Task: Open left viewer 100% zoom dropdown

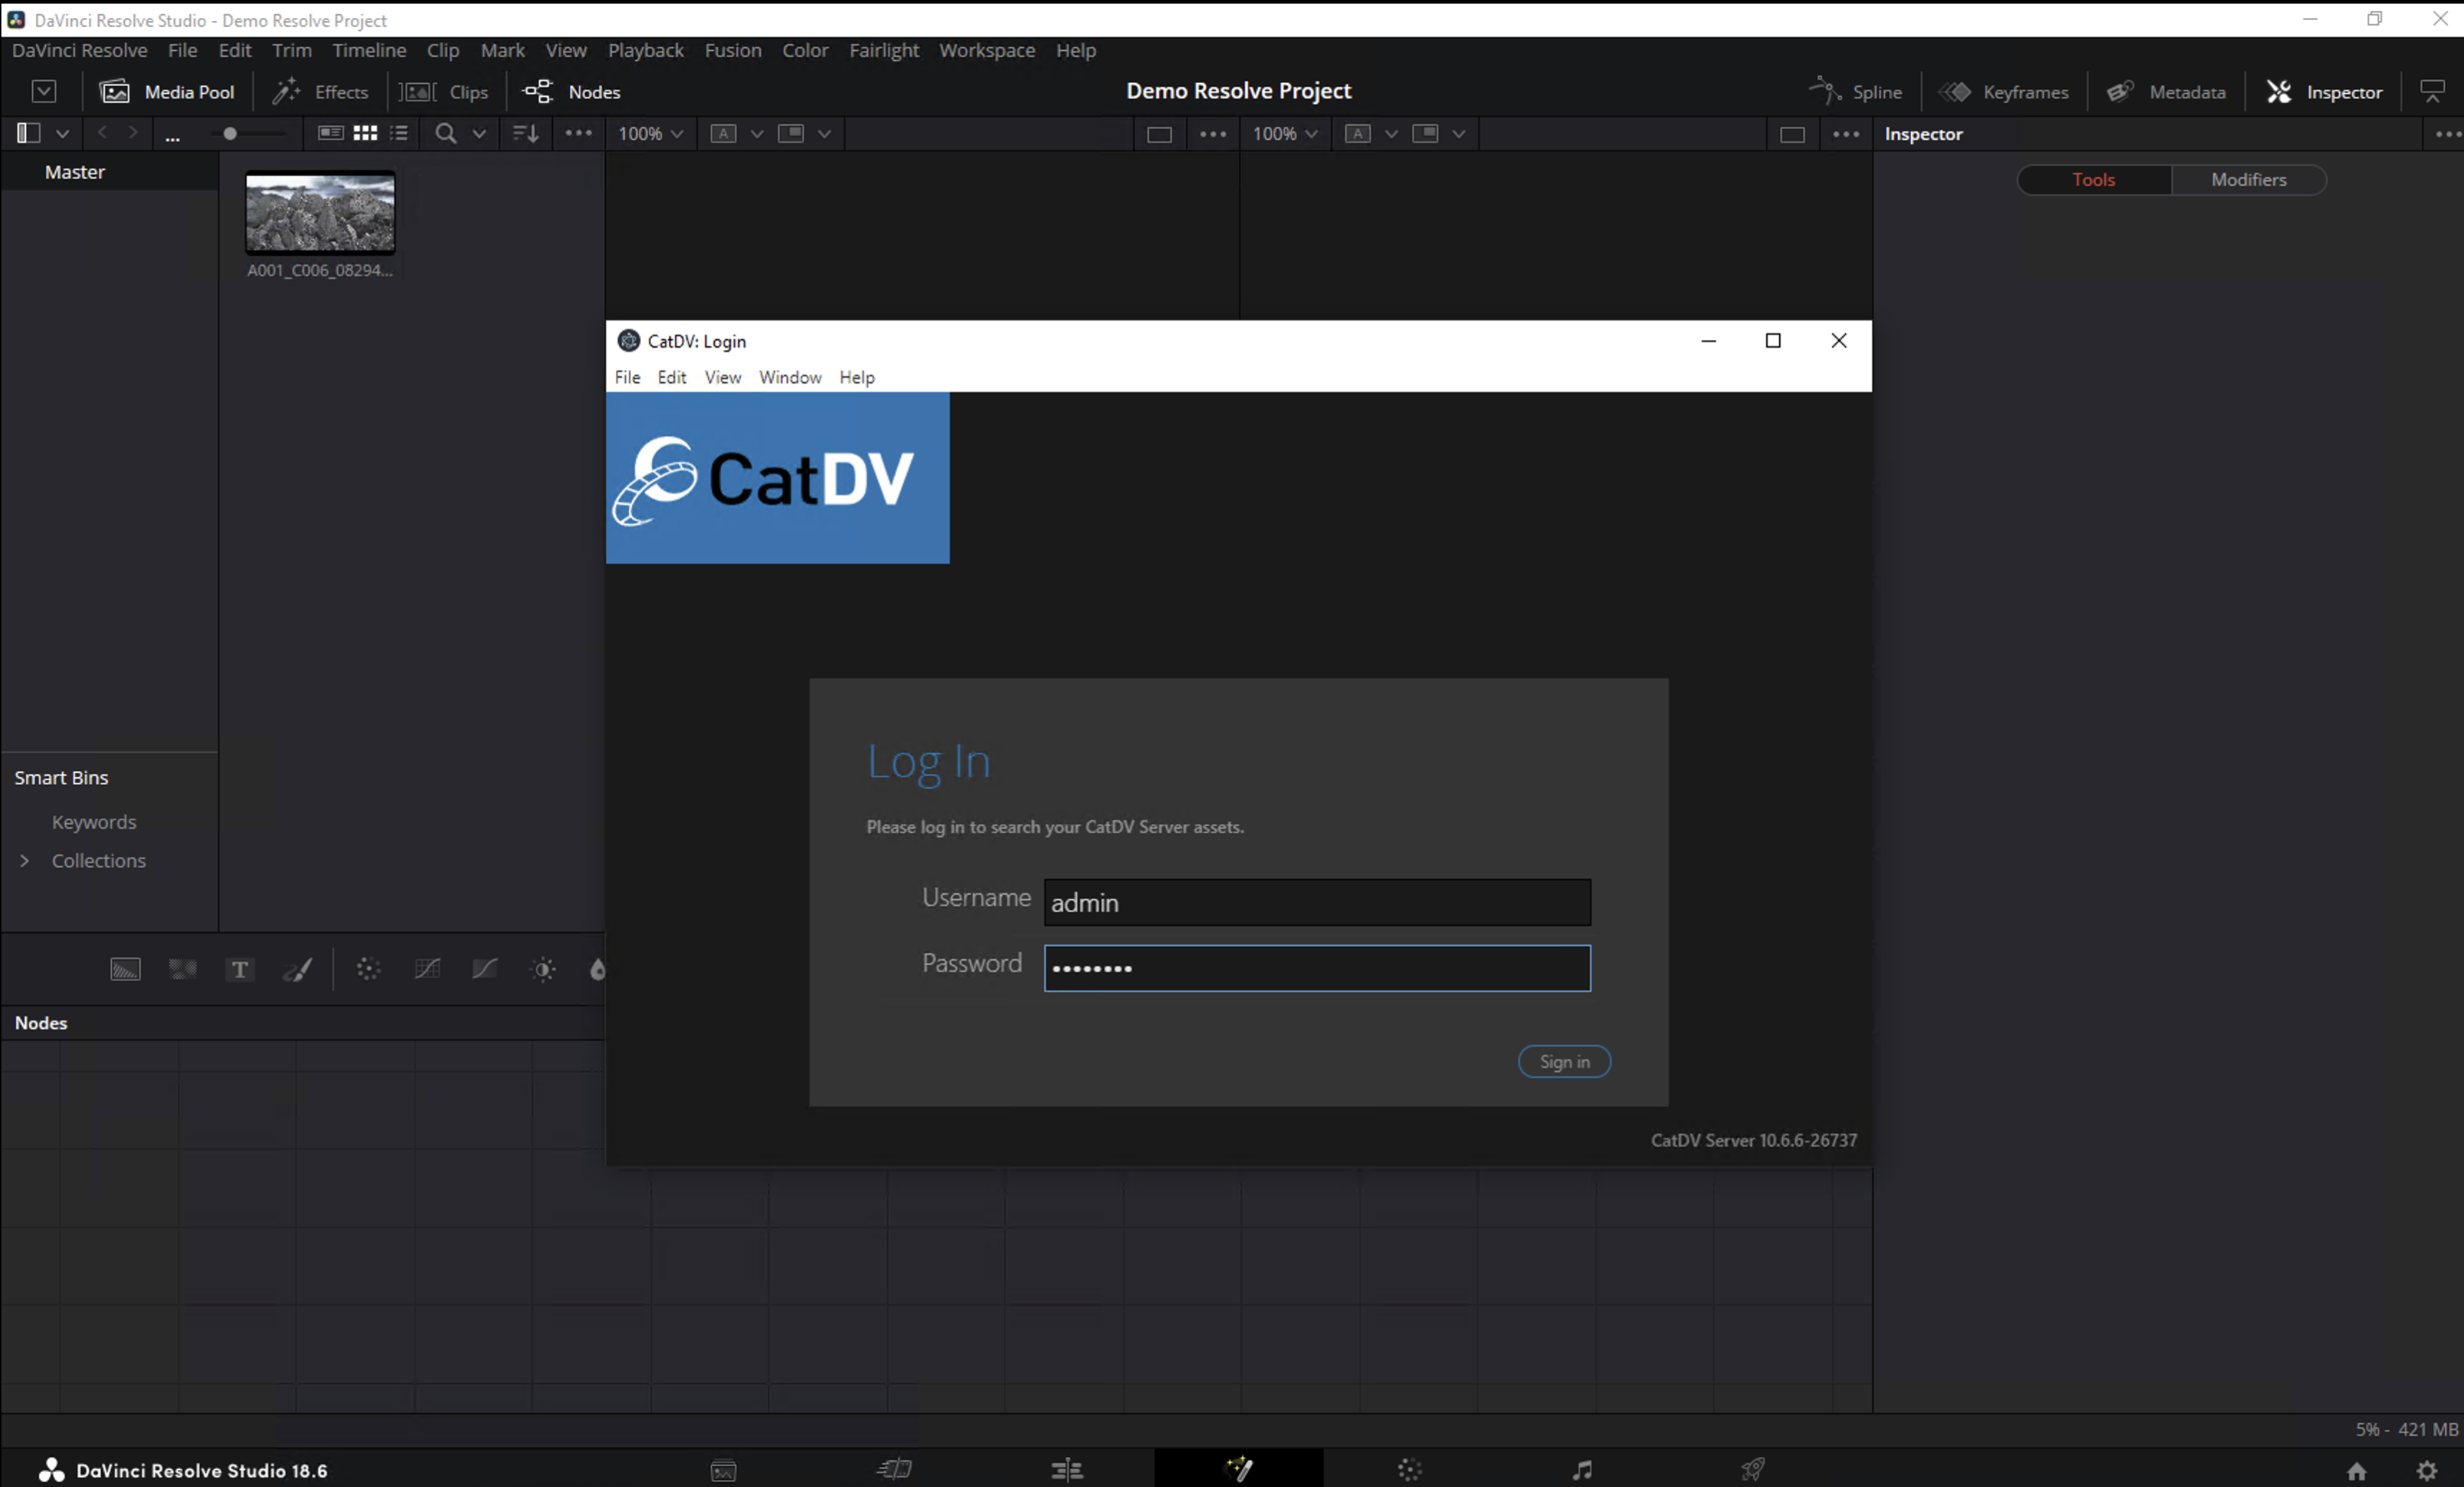Action: click(650, 134)
